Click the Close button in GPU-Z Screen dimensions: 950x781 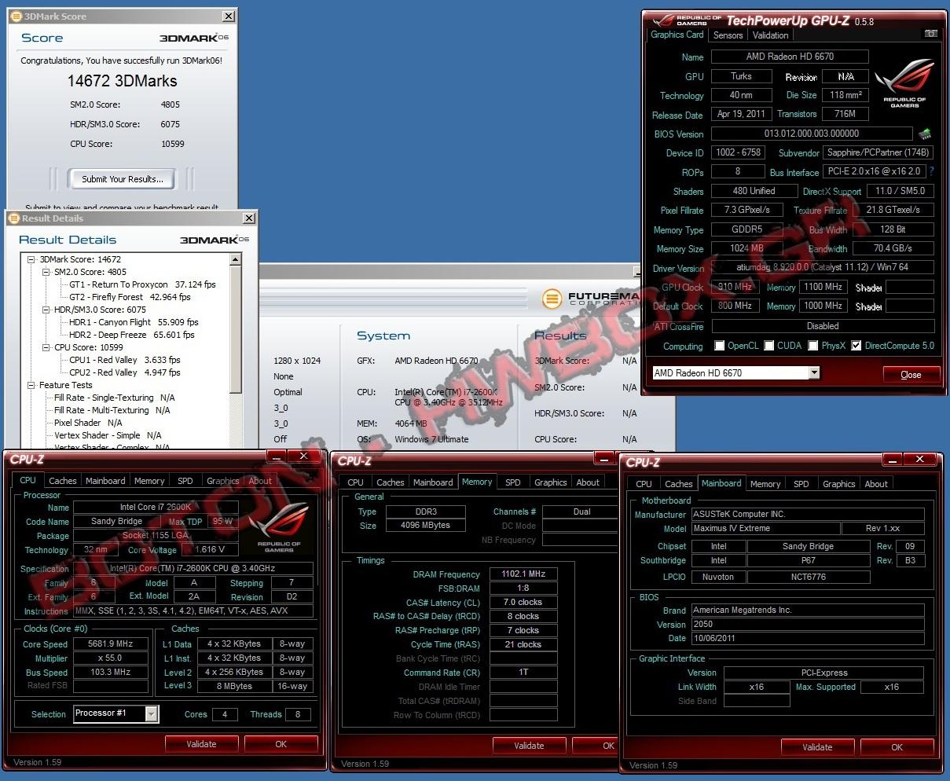(911, 375)
